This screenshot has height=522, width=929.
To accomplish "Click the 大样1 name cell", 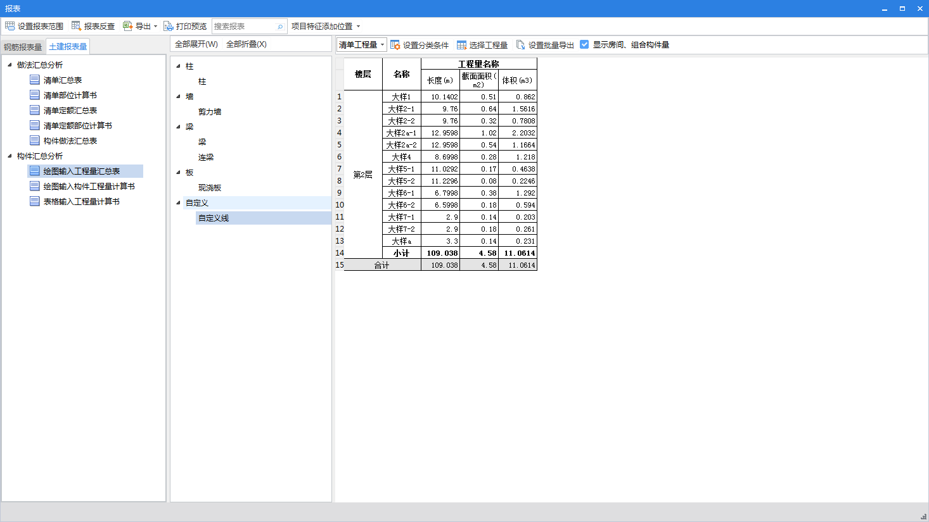I will tap(402, 97).
